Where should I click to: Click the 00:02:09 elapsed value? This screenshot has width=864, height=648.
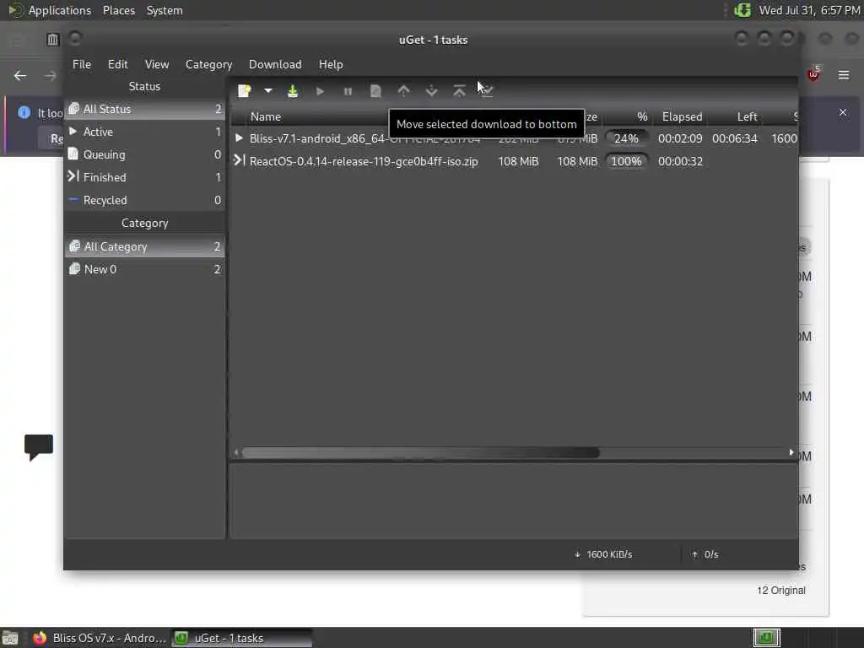[x=680, y=139]
